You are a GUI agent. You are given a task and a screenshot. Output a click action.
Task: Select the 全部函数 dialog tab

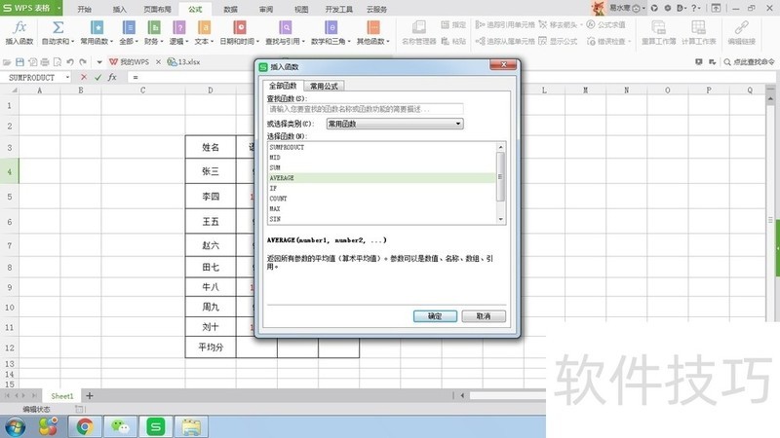tap(283, 86)
